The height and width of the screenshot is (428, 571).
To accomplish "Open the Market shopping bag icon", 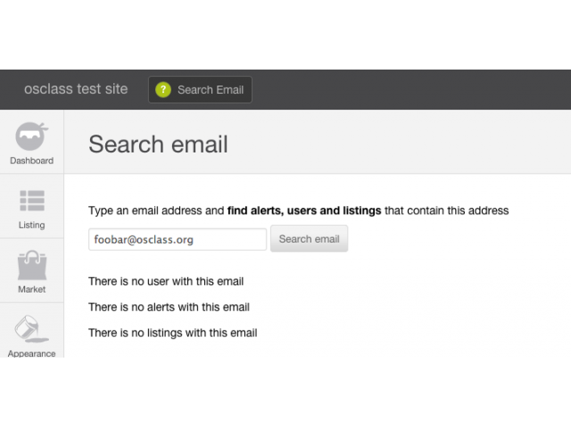I will point(32,265).
